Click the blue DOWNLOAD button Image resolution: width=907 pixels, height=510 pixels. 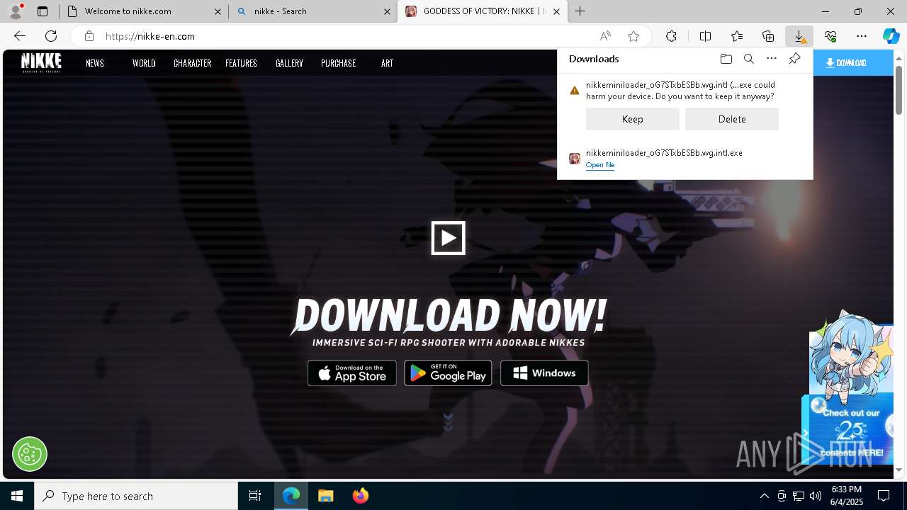pos(853,63)
